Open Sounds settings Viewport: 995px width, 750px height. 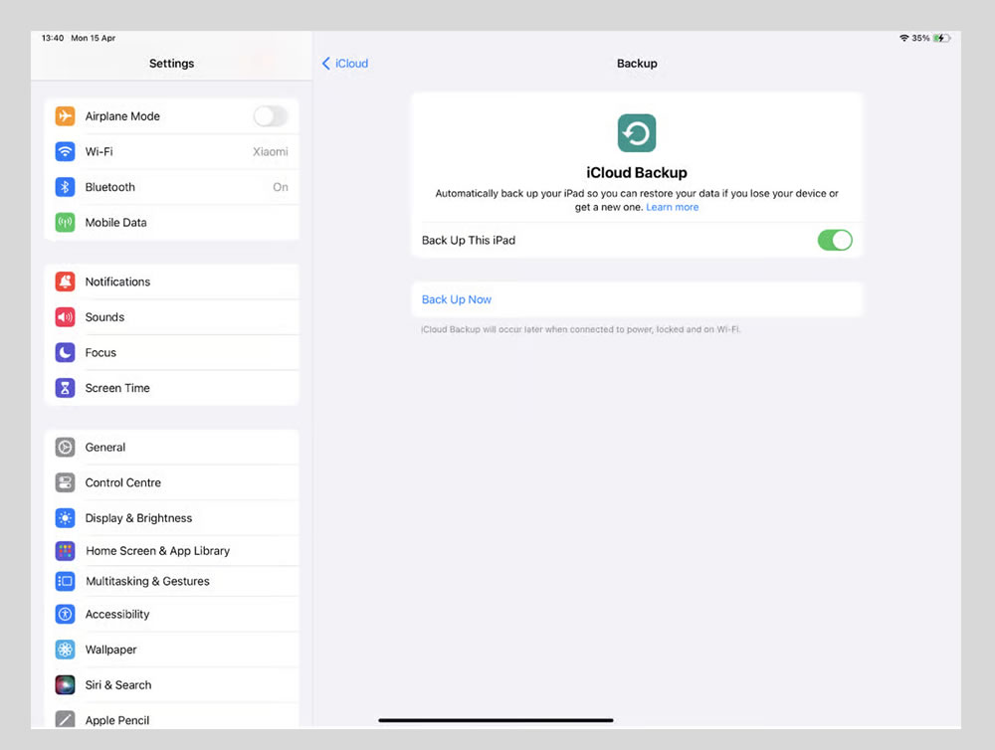(171, 317)
